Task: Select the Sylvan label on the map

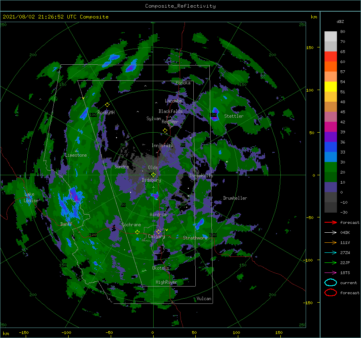Action: coord(154,119)
